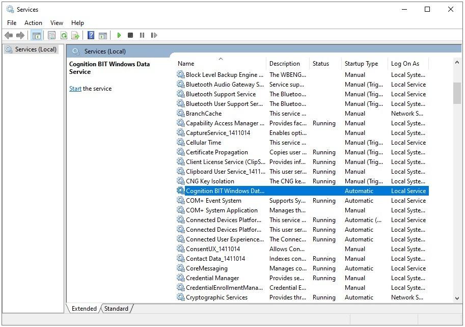The width and height of the screenshot is (465, 327).
Task: Start the selected service with the green play icon
Action: pyautogui.click(x=119, y=35)
